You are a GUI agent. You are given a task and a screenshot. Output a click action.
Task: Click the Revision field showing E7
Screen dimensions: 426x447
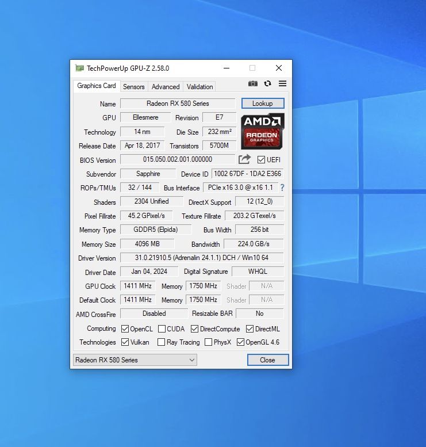[219, 117]
